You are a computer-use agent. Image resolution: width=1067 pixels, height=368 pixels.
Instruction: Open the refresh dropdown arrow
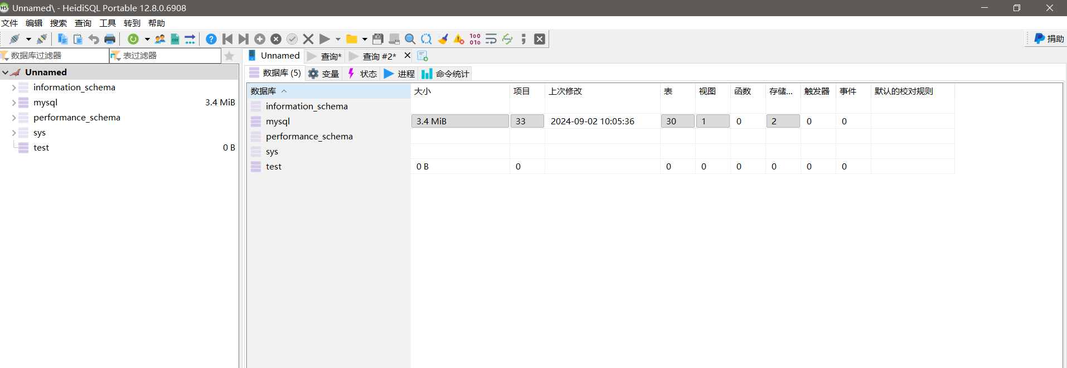pyautogui.click(x=147, y=39)
